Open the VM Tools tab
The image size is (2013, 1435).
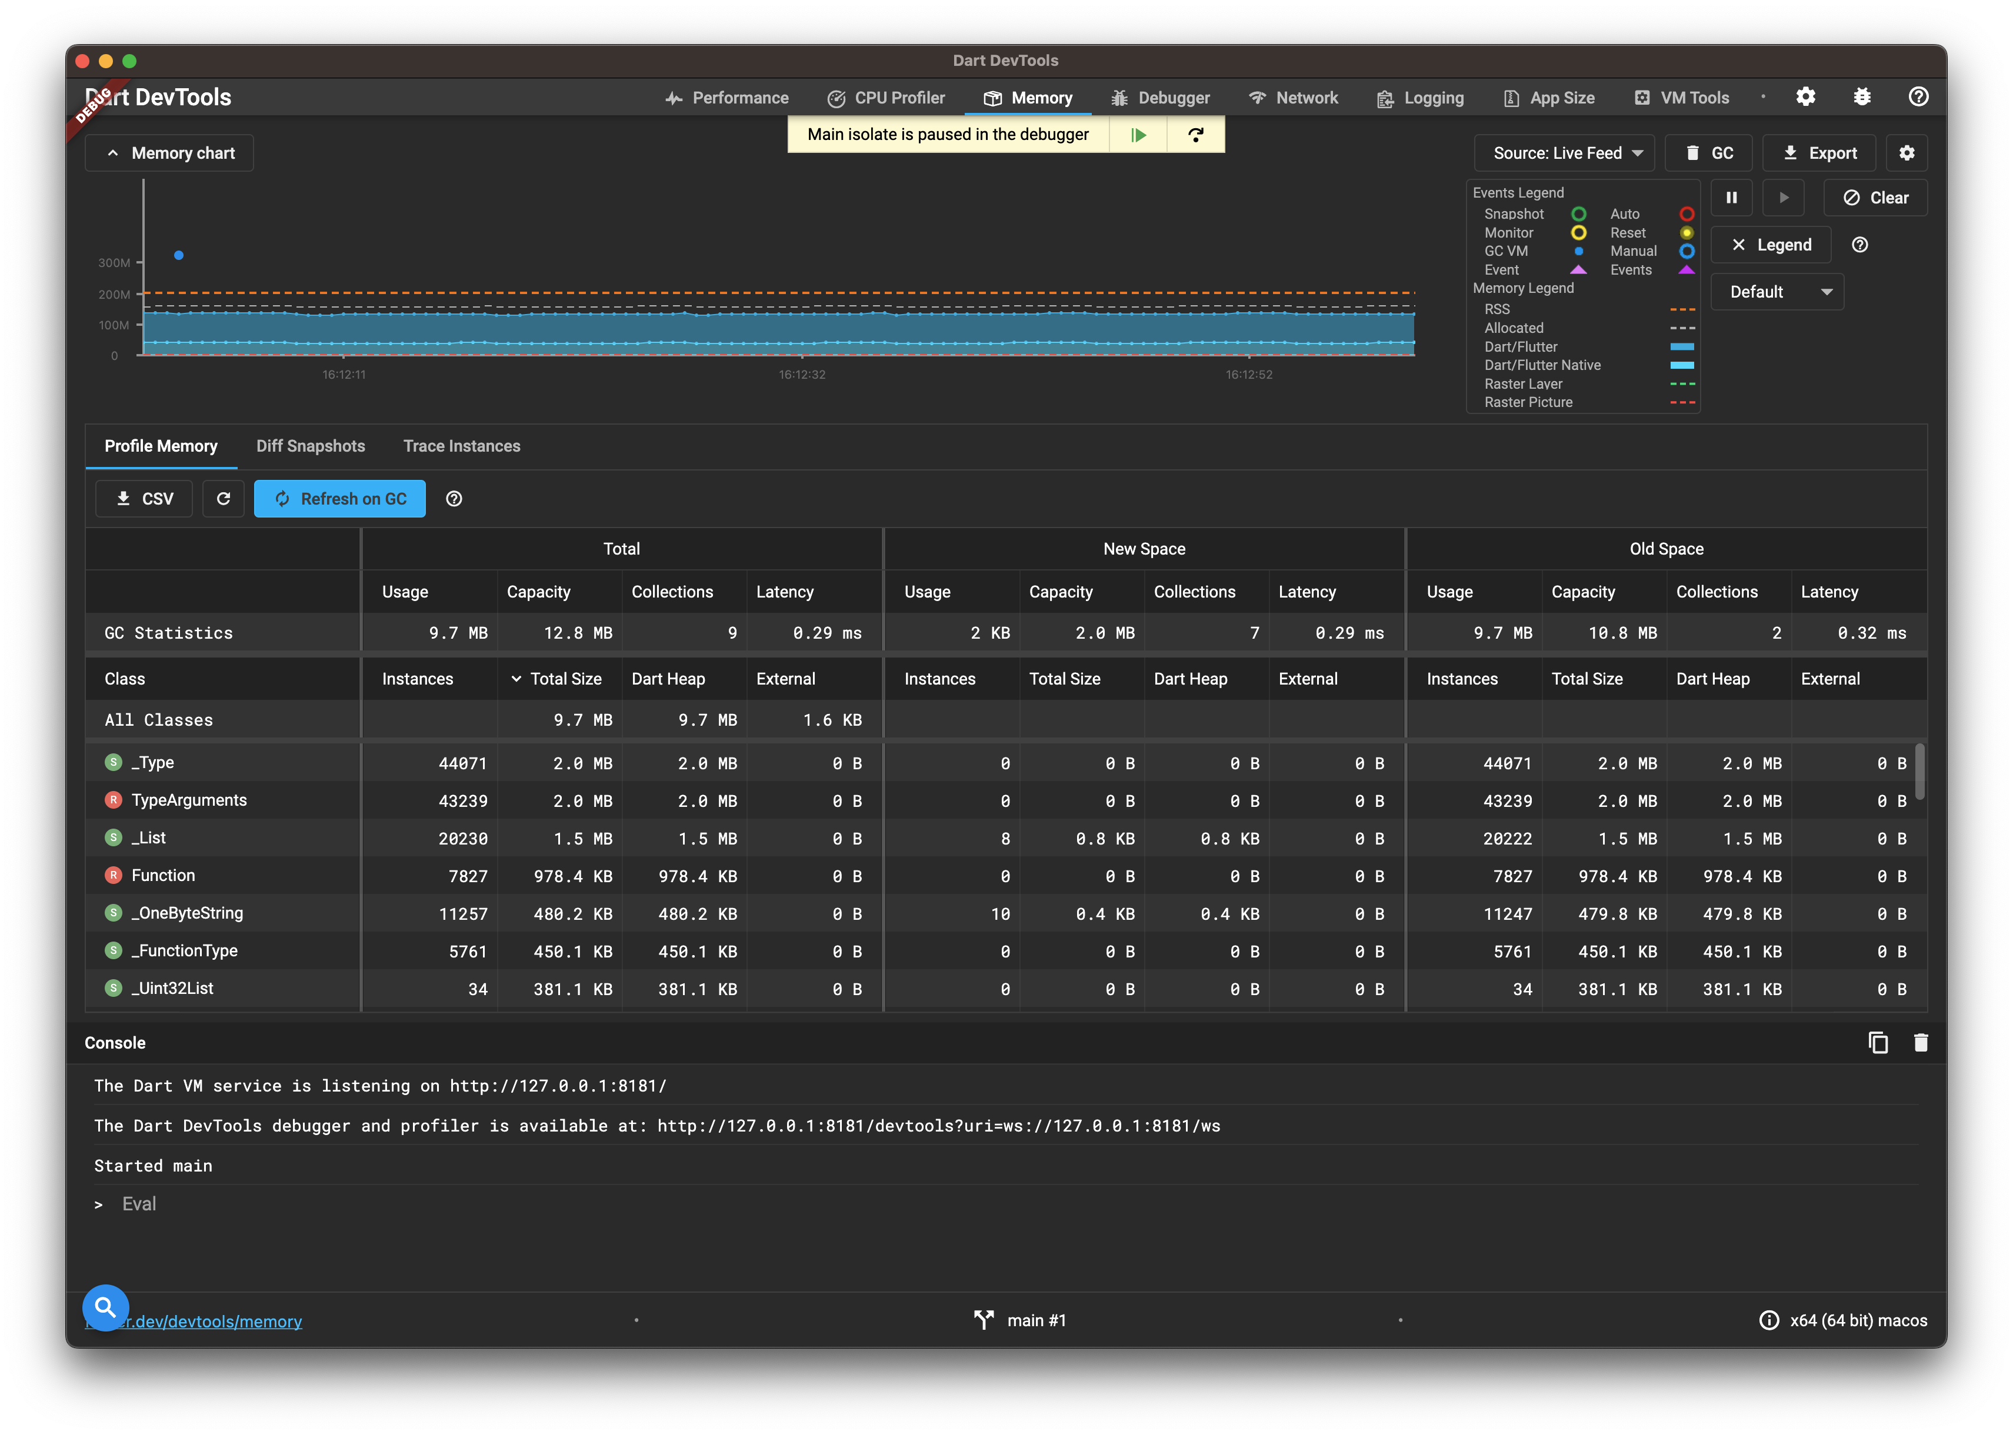pyautogui.click(x=1682, y=98)
